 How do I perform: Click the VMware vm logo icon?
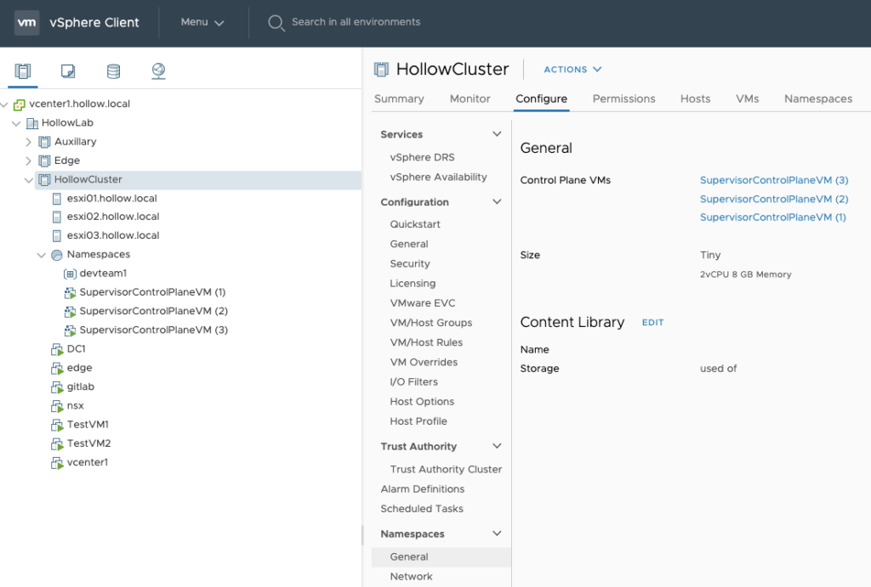pos(27,23)
